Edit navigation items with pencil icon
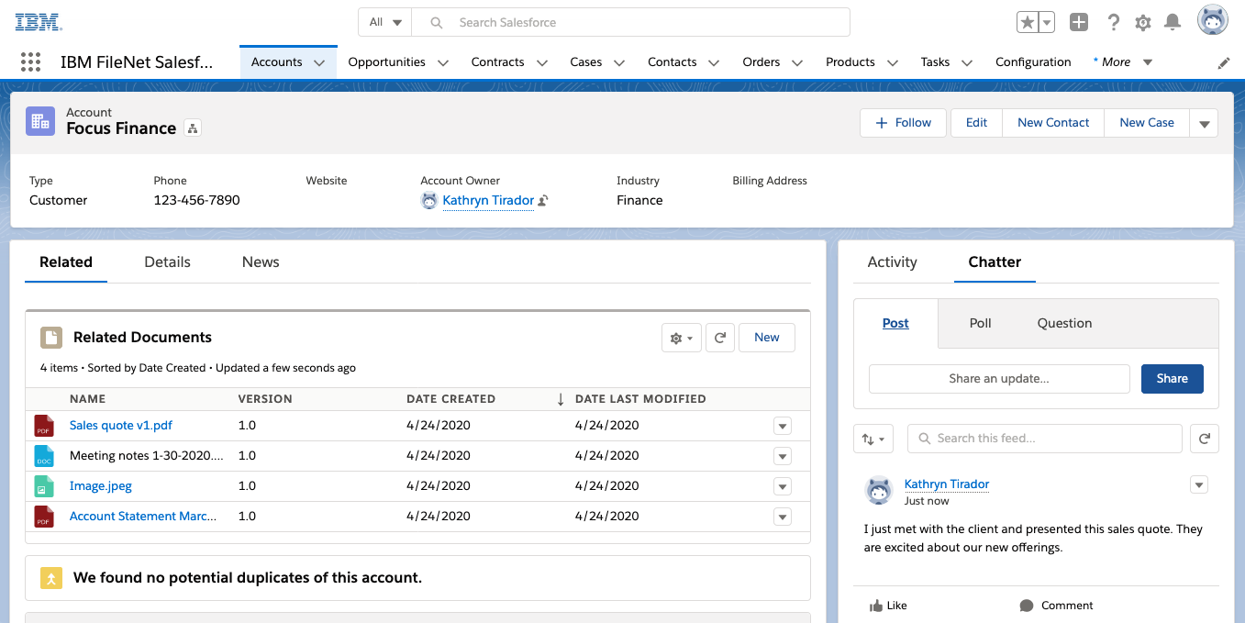 coord(1224,62)
